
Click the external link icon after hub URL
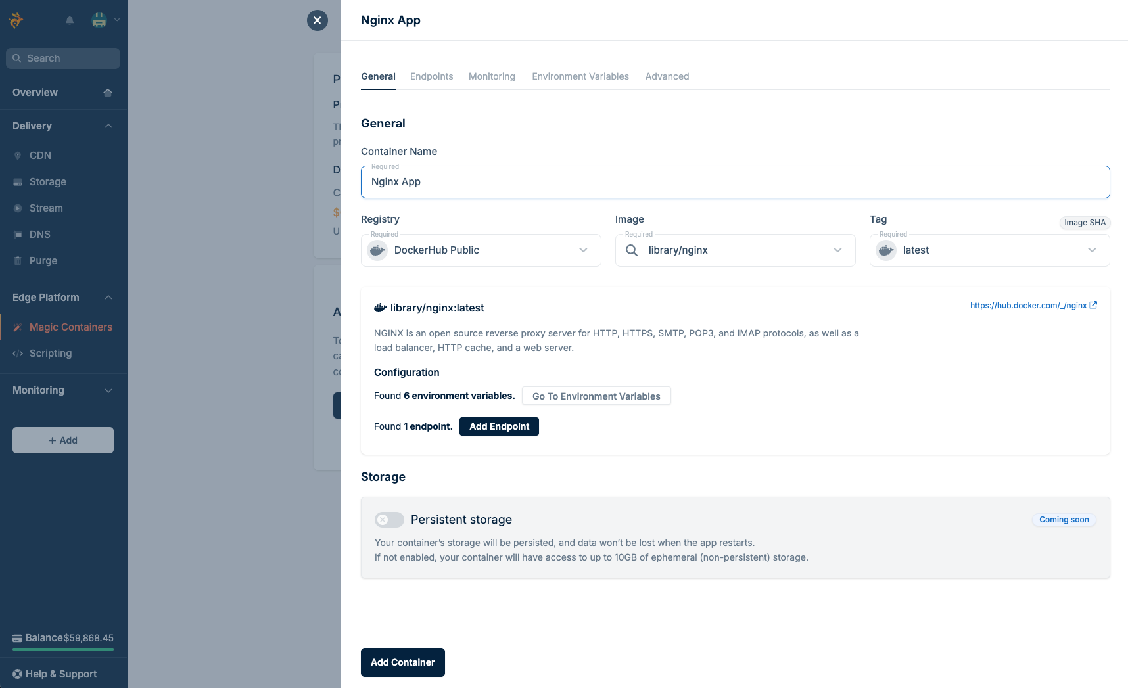click(x=1093, y=305)
